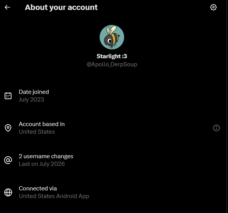Viewport: 228px width, 213px height.
Task: Click United States Android App text
Action: coord(54,196)
